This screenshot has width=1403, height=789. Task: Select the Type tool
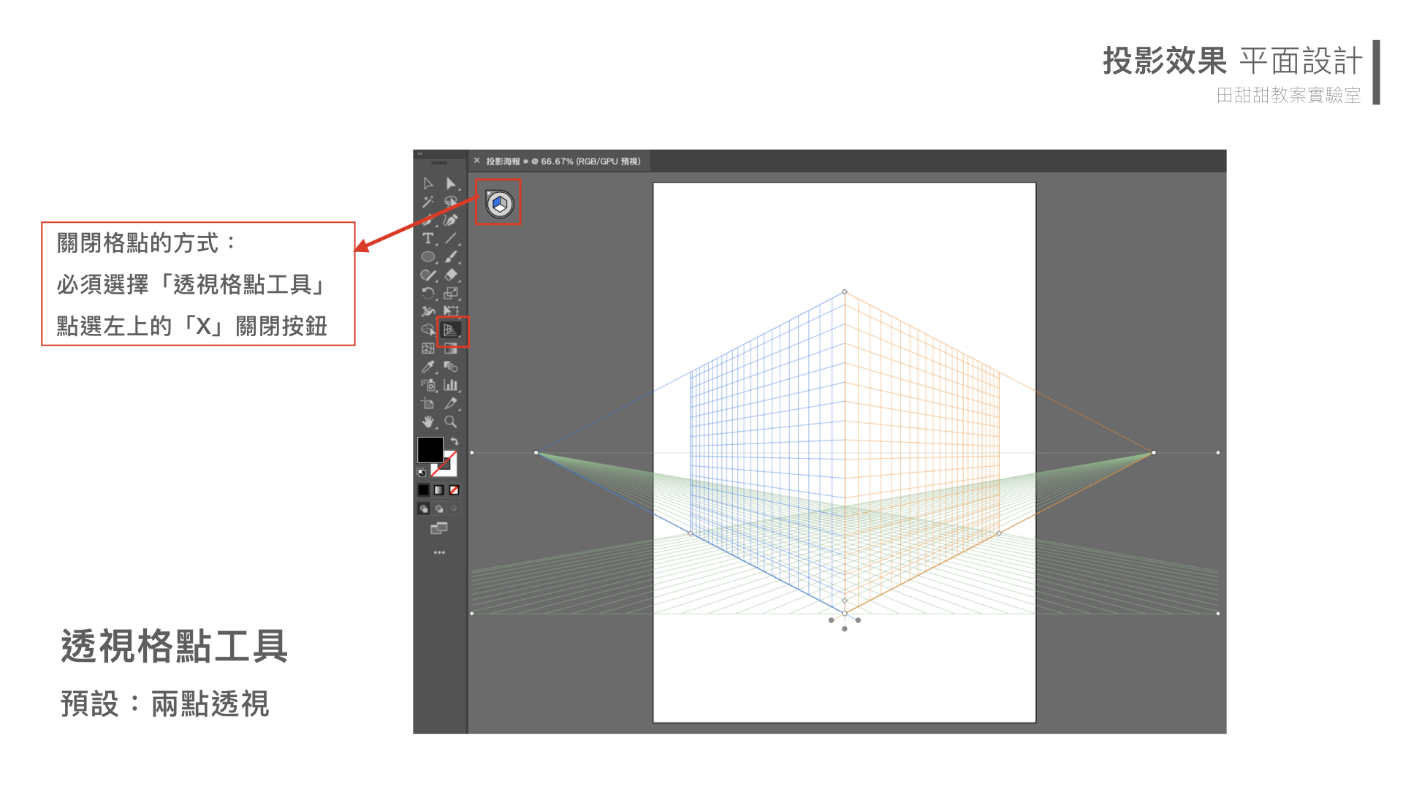[x=428, y=238]
